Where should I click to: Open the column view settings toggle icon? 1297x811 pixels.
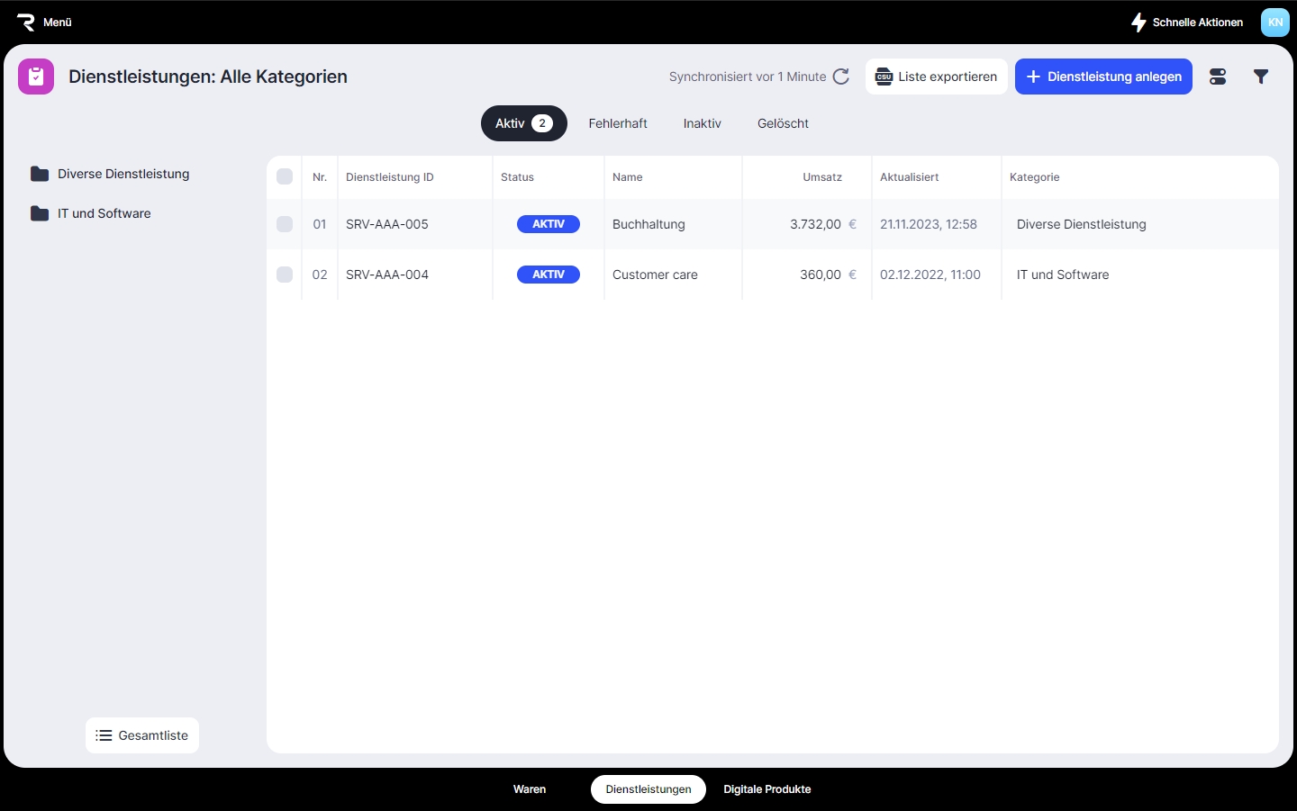coord(1218,77)
